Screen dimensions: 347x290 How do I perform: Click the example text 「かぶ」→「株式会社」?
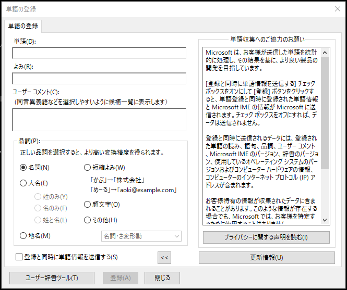[117, 180]
